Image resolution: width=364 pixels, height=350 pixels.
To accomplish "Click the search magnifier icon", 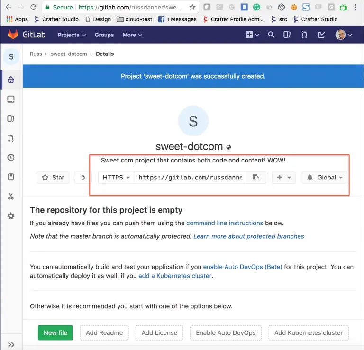I will (271, 35).
